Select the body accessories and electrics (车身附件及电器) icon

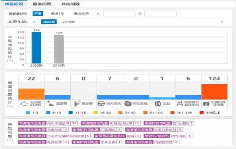coord(206,104)
